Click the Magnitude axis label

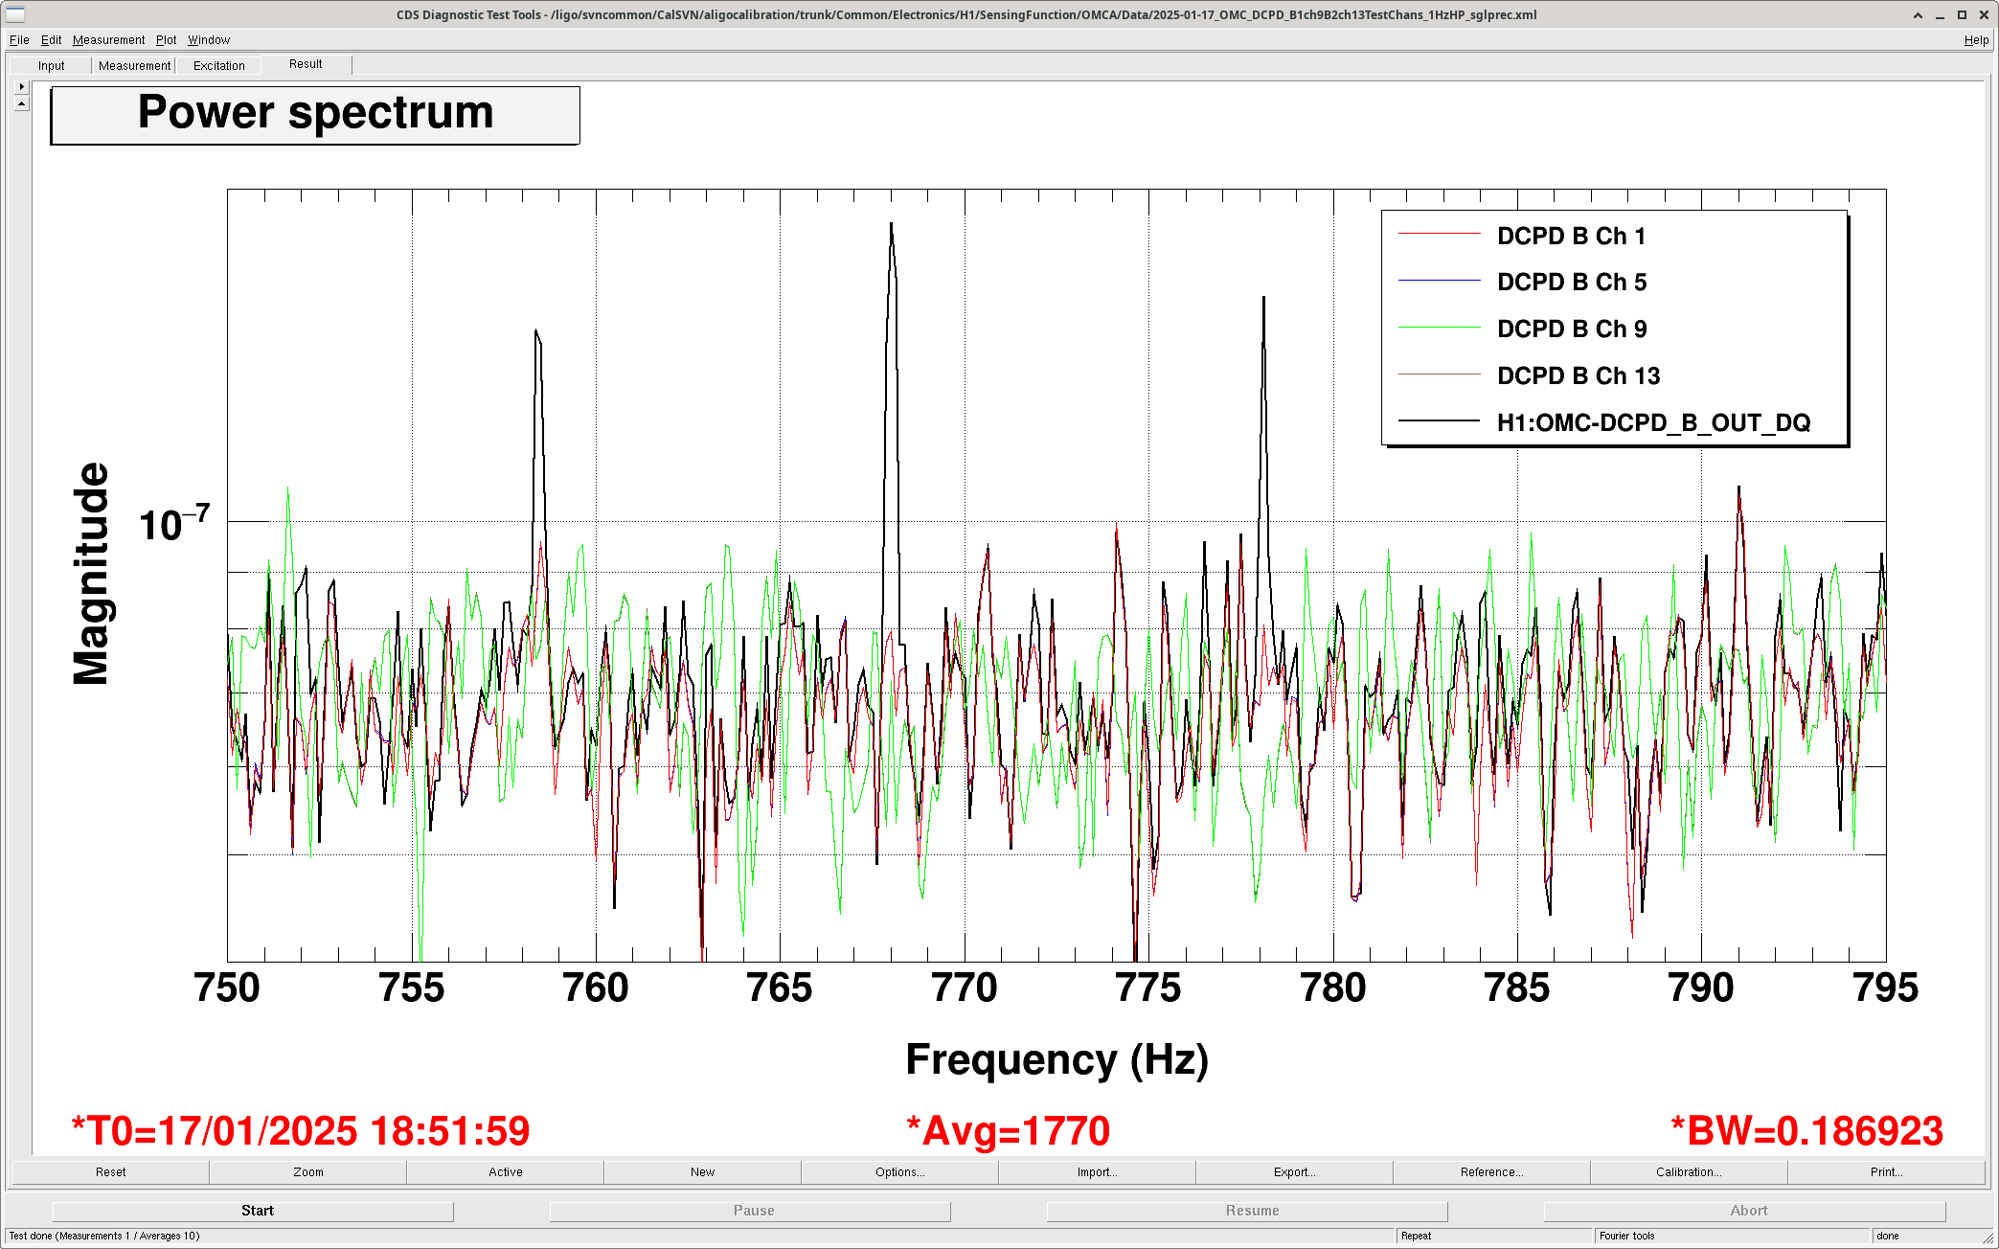[91, 574]
